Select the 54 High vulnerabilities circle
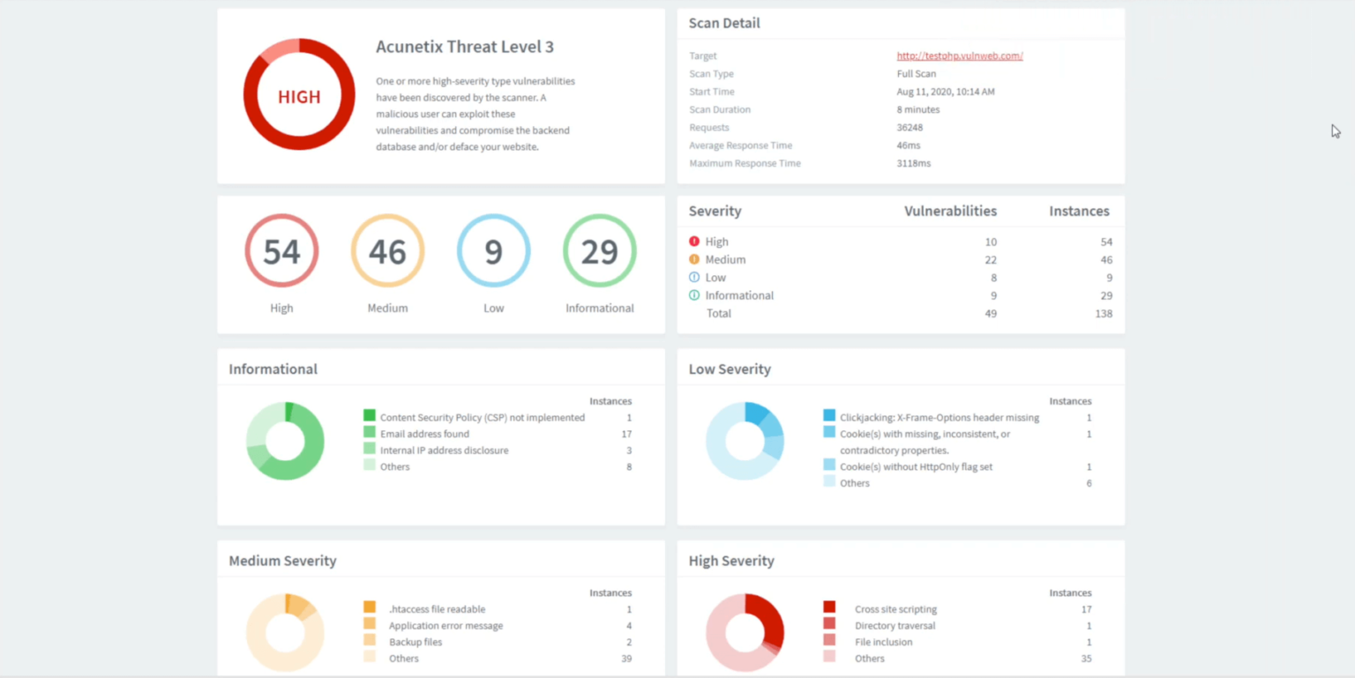Viewport: 1355px width, 678px height. coord(281,250)
